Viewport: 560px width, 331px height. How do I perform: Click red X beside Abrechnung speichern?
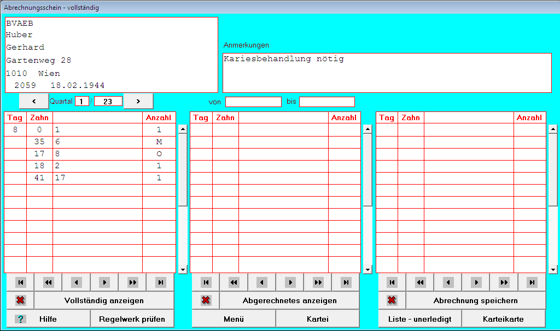(392, 300)
